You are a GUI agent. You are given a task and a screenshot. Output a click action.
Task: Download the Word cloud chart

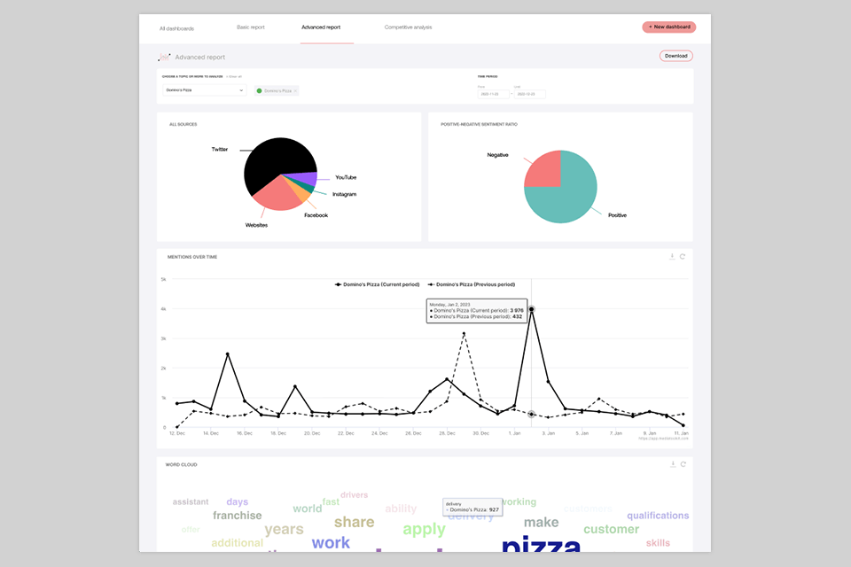pyautogui.click(x=673, y=464)
